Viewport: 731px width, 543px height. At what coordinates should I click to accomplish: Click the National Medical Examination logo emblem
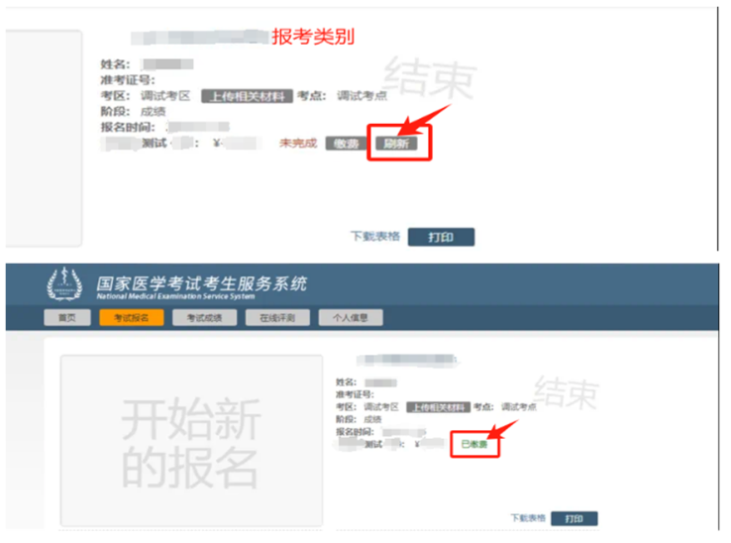(x=64, y=284)
